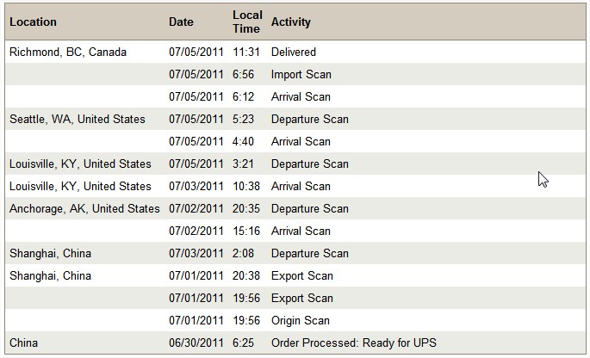Select the Richmond, BC, Canada location cell
The image size is (590, 358).
pos(68,52)
